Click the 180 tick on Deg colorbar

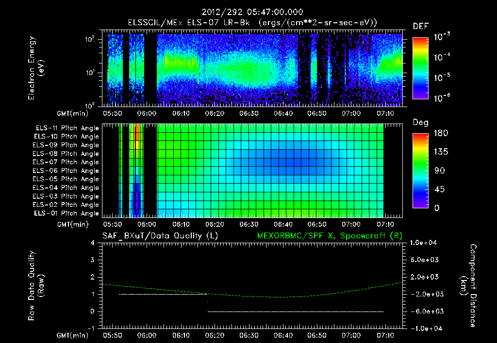(441, 133)
